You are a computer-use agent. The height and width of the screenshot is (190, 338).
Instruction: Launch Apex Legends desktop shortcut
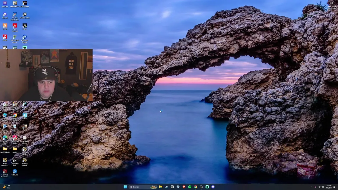[x=15, y=27]
